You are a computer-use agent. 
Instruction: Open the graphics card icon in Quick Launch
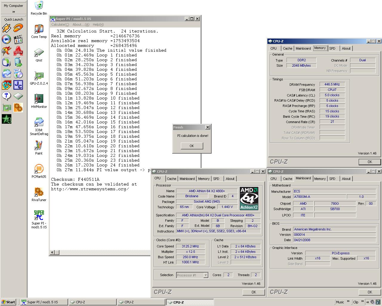(x=6, y=107)
